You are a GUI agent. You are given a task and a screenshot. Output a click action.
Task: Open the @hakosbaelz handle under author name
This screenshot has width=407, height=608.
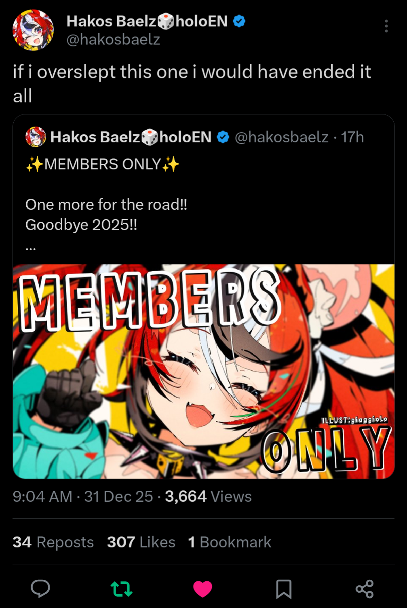pos(113,40)
